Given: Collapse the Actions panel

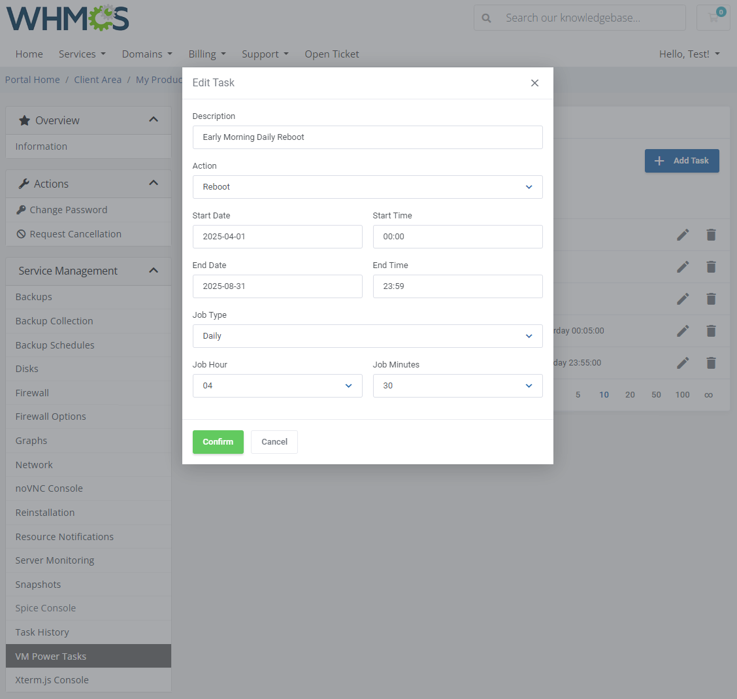Looking at the screenshot, I should click(x=154, y=183).
